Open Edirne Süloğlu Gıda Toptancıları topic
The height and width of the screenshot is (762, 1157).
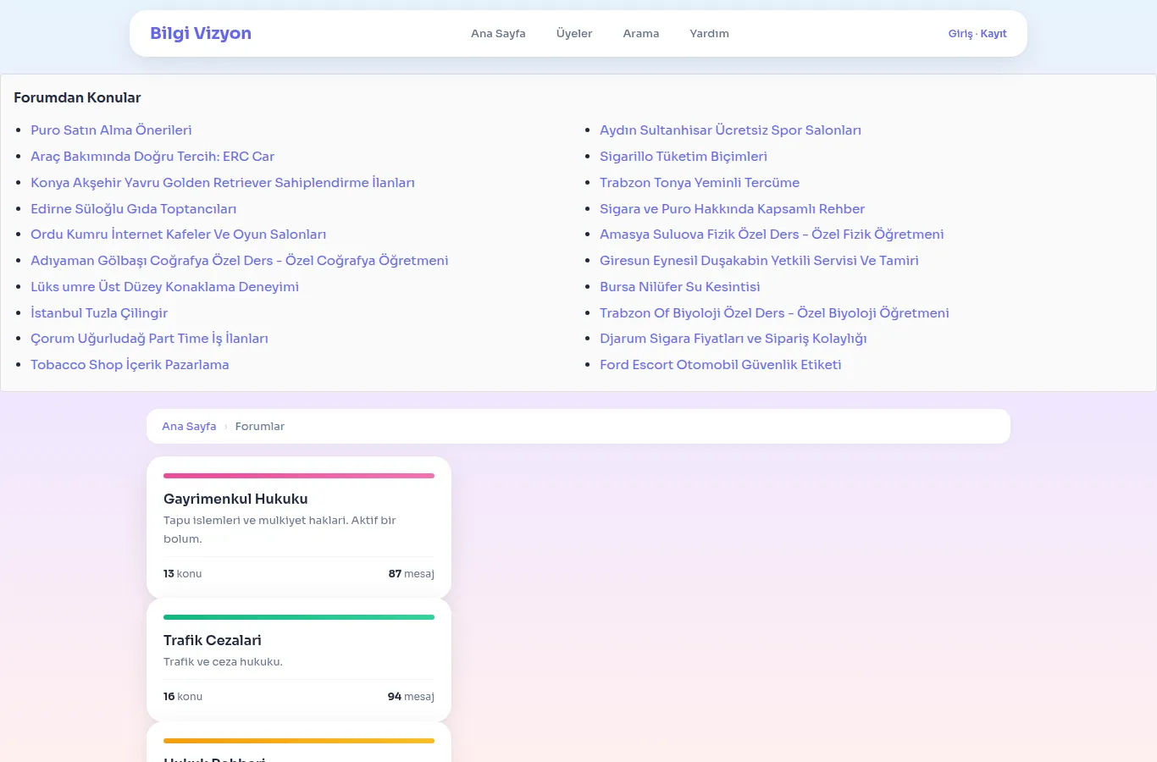coord(133,209)
